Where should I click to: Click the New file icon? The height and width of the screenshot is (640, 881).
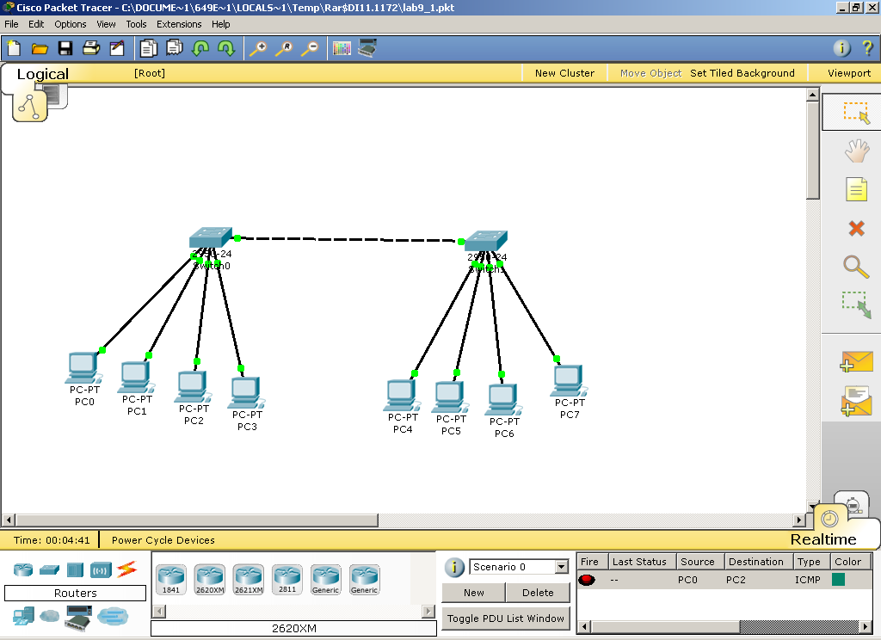click(14, 48)
